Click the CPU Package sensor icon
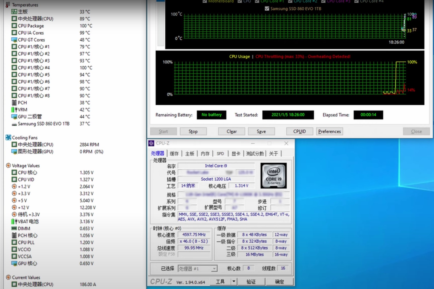Screen dimensions: 434x289 click(14, 26)
